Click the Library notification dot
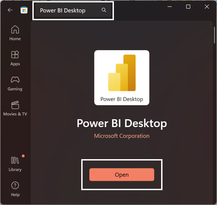The image size is (217, 205). (x=23, y=156)
